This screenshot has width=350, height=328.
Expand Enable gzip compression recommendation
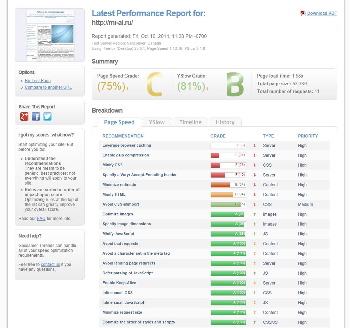[126, 155]
